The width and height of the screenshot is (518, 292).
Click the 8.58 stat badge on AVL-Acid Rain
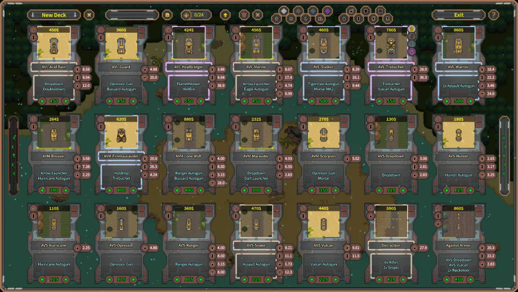82,69
